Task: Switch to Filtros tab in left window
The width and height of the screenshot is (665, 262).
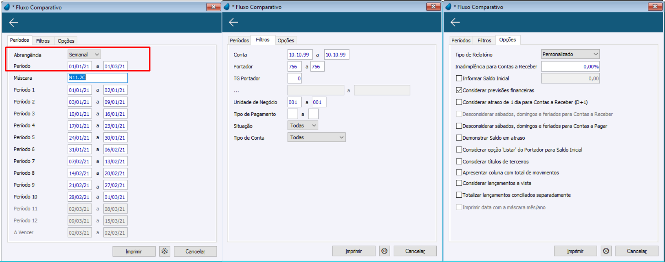Action: (x=43, y=41)
